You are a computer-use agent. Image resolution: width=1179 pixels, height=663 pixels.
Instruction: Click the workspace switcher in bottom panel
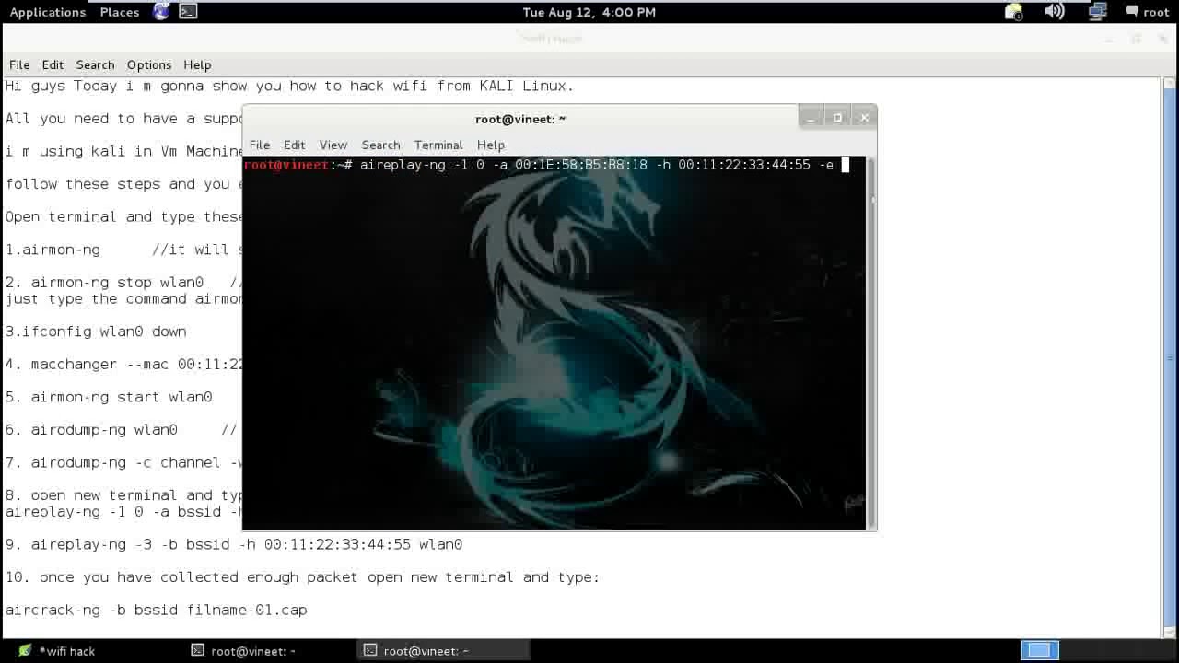(x=1040, y=651)
